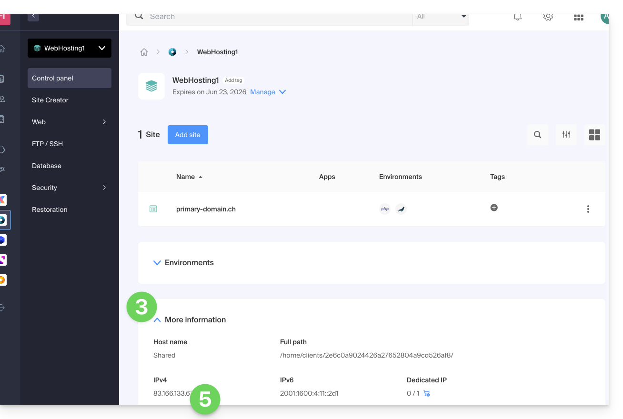The height and width of the screenshot is (419, 623).
Task: Open three-dot menu for primary-domain.ch
Action: (x=588, y=209)
